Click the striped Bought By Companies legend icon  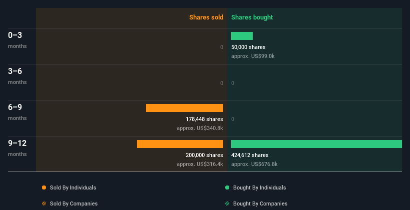pyautogui.click(x=227, y=203)
